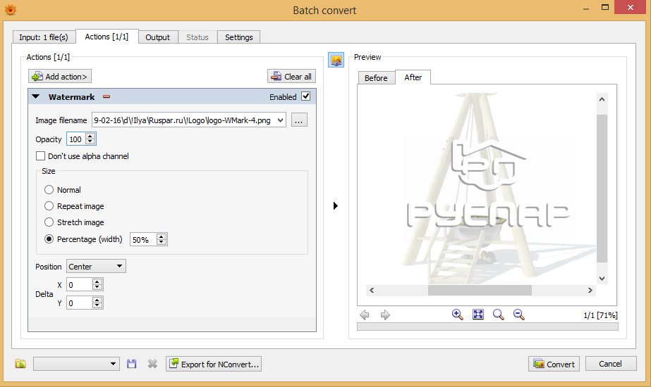Decrease Delta X with the down arrow
This screenshot has height=387, width=651.
(97, 288)
